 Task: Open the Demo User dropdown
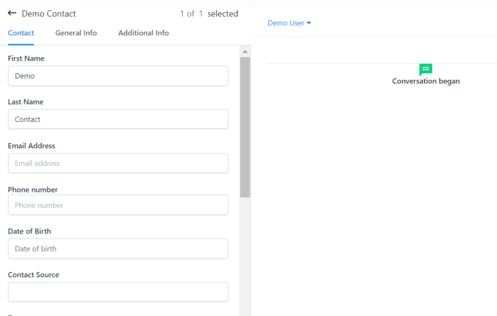tap(289, 23)
